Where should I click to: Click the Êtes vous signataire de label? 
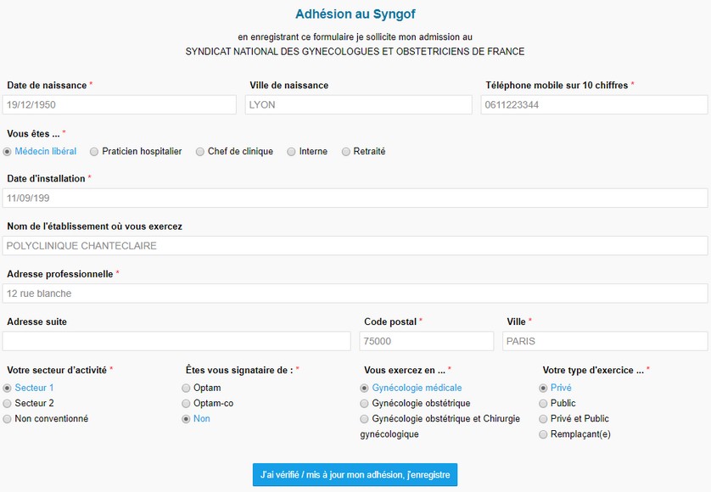tap(239, 370)
